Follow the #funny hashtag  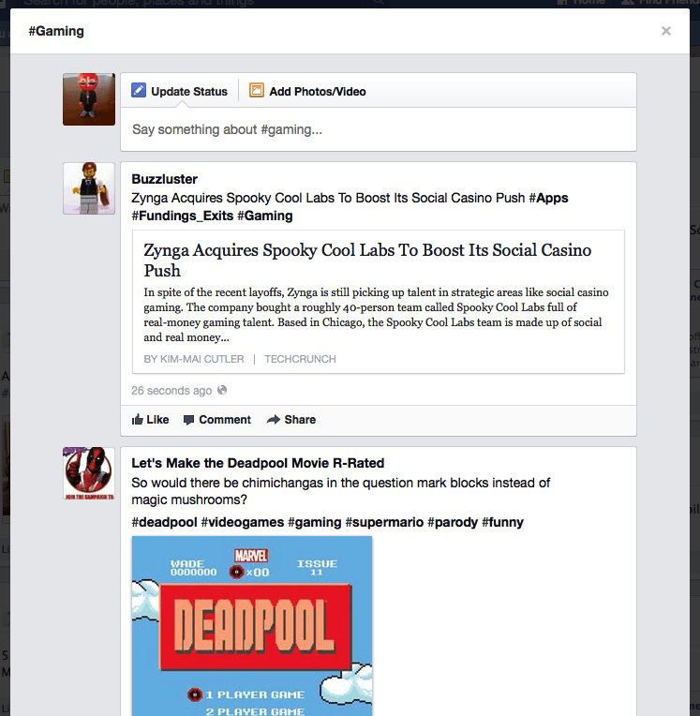point(502,522)
